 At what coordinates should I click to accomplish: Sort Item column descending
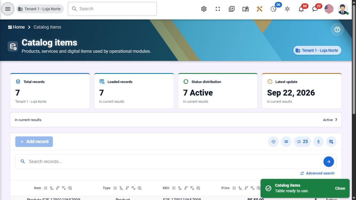(58, 188)
